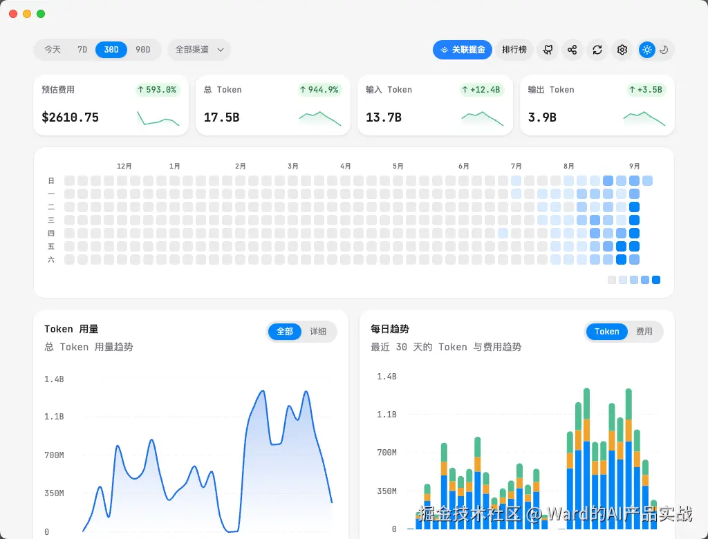Click the 六 weekday row label
This screenshot has height=539, width=708.
(51, 260)
